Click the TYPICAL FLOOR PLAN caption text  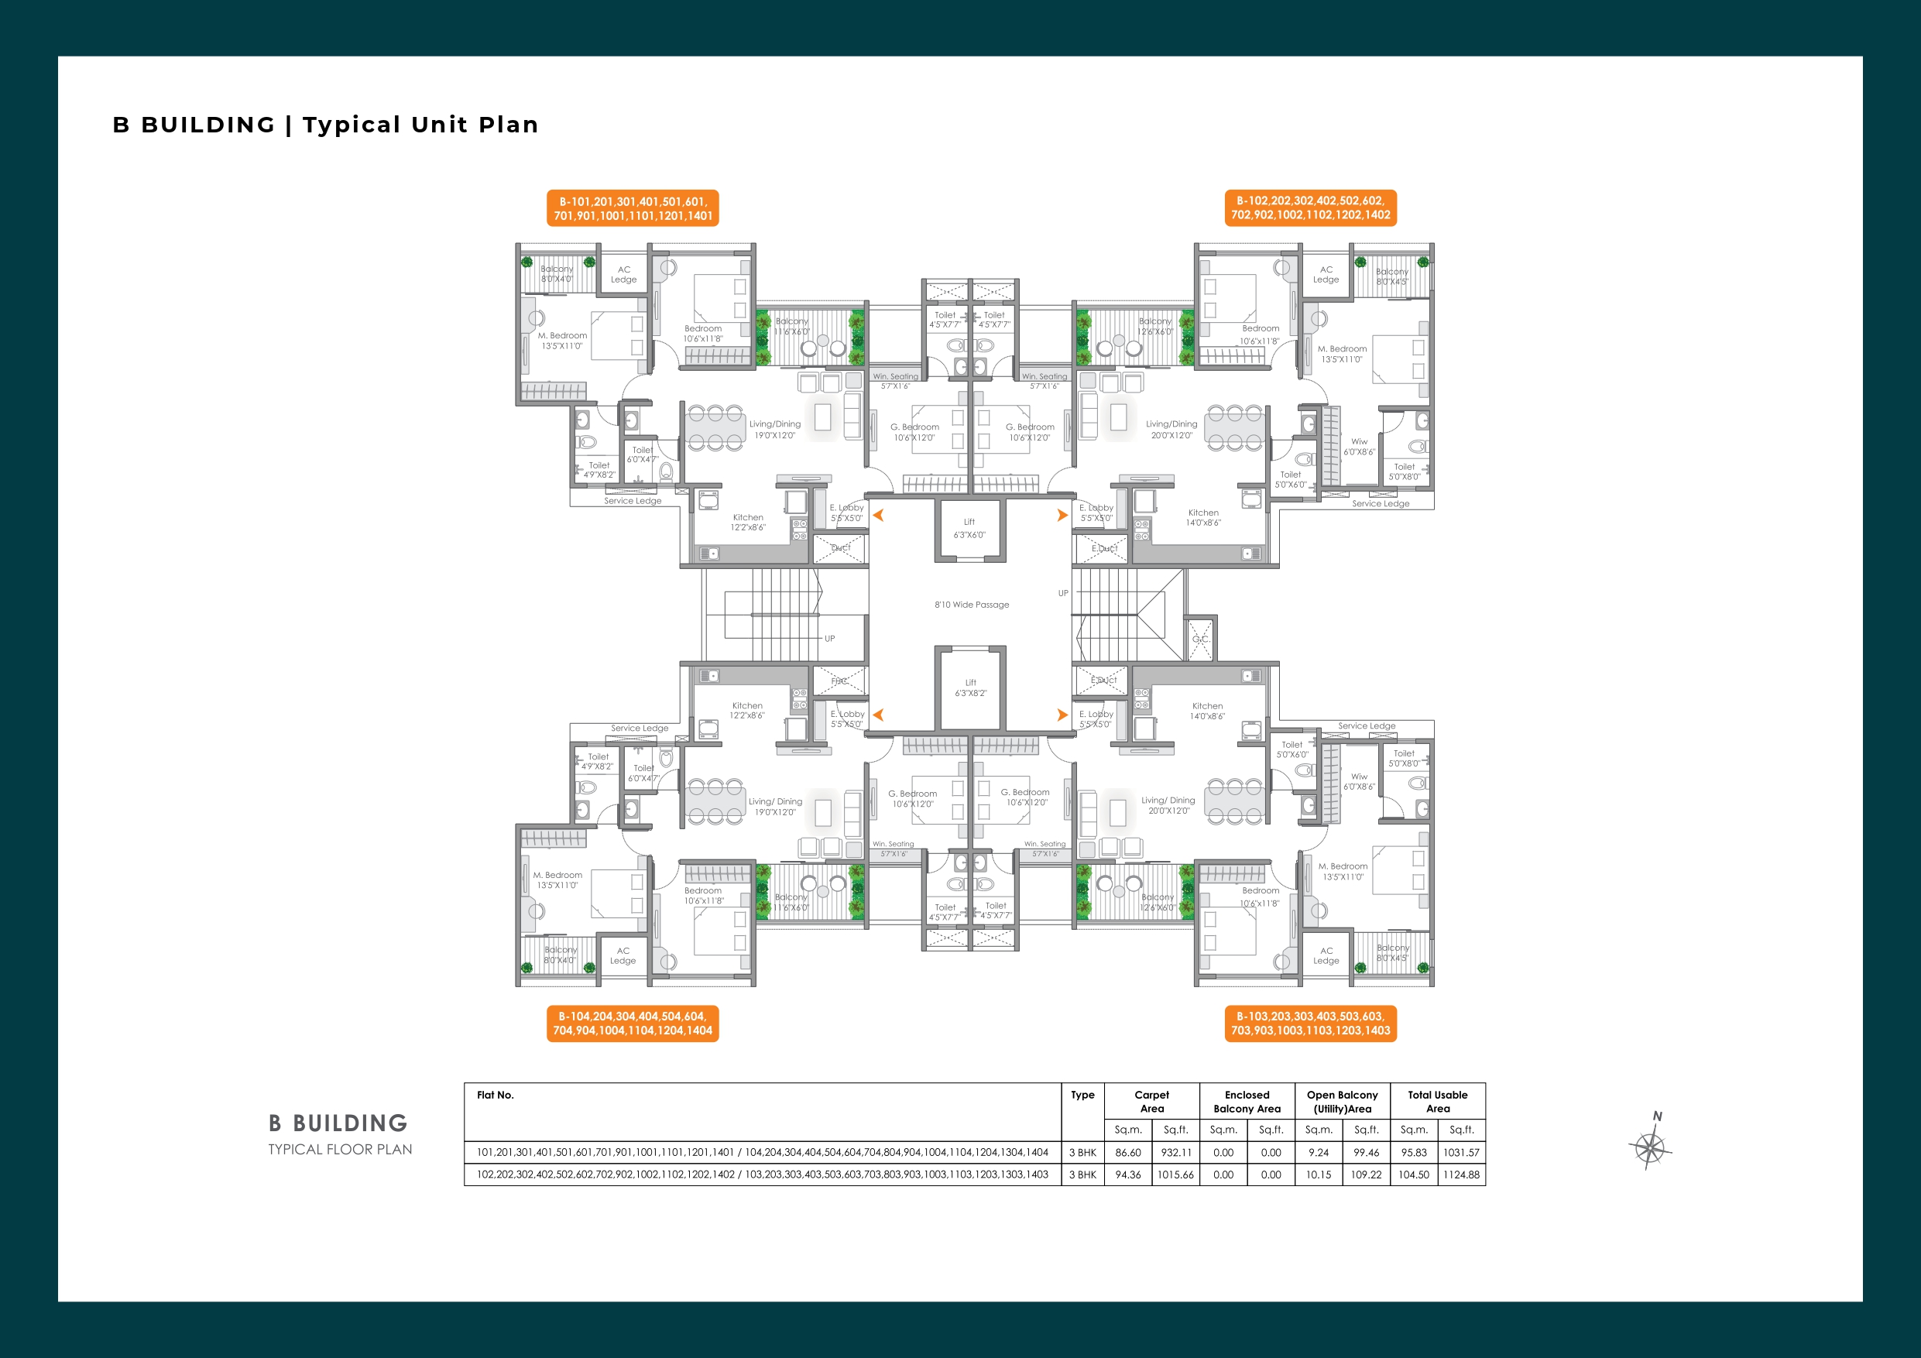340,1150
